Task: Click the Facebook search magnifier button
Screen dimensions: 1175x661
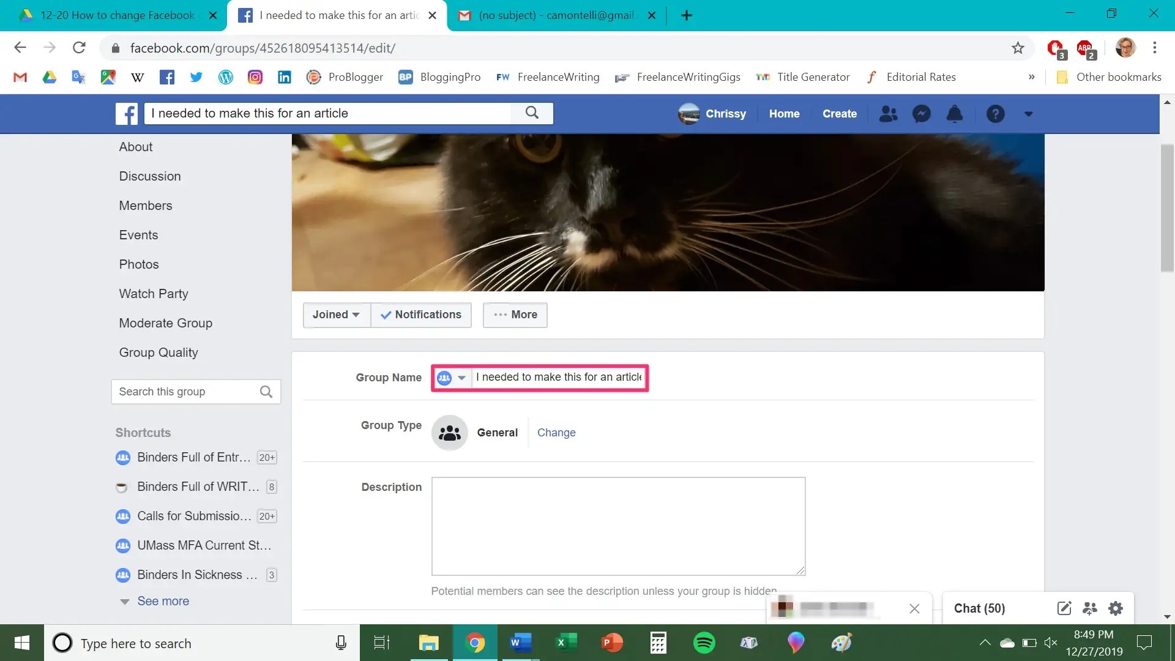Action: click(x=532, y=113)
